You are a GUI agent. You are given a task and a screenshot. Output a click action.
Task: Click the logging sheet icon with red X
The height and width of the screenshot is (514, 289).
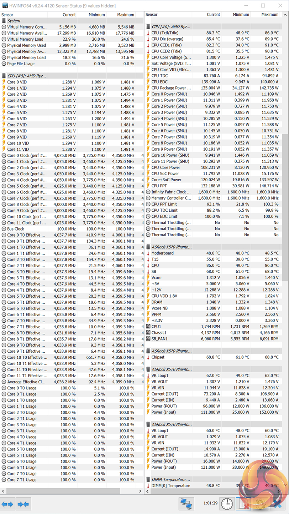(x=243, y=504)
